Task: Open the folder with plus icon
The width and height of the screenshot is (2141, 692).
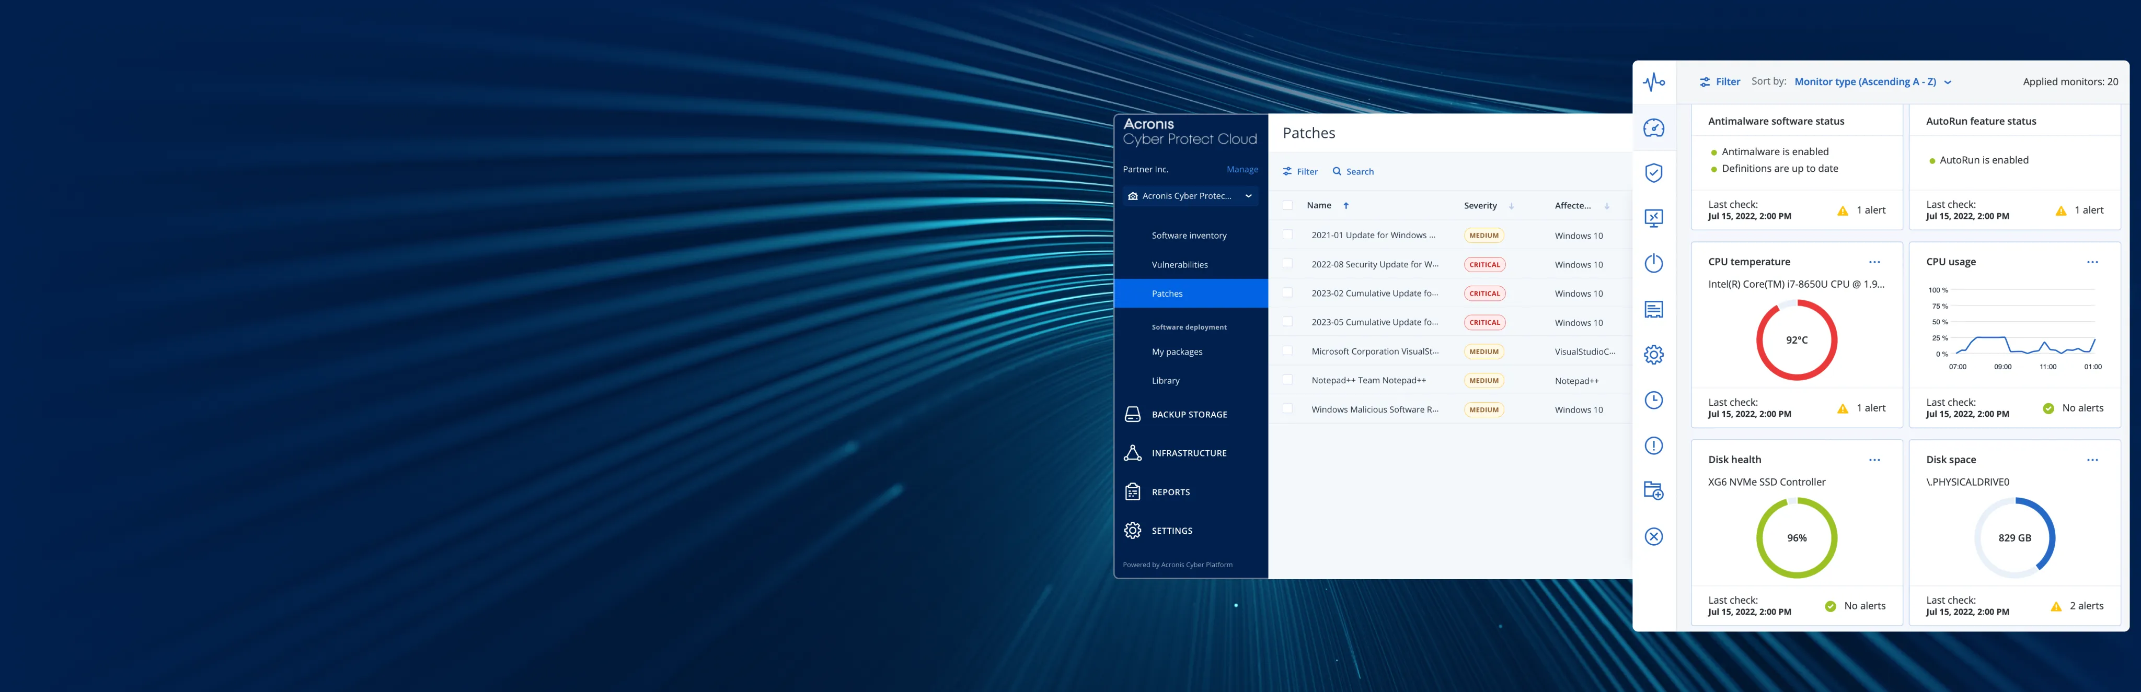Action: [x=1653, y=491]
